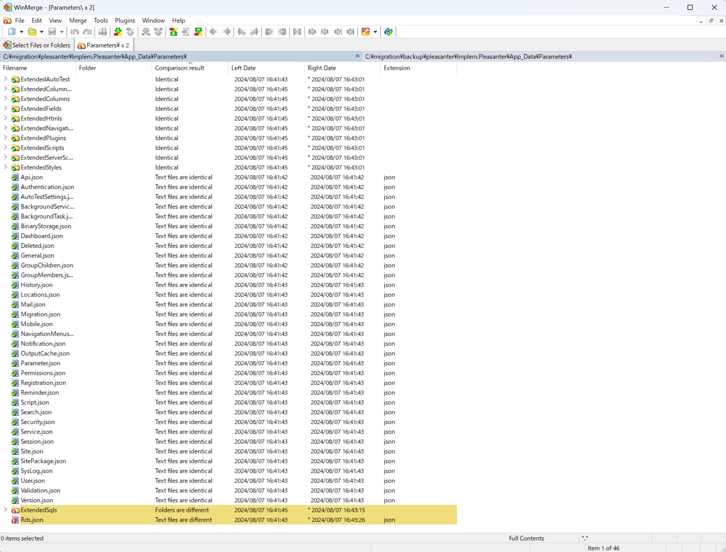Open the Tools menu

(101, 21)
